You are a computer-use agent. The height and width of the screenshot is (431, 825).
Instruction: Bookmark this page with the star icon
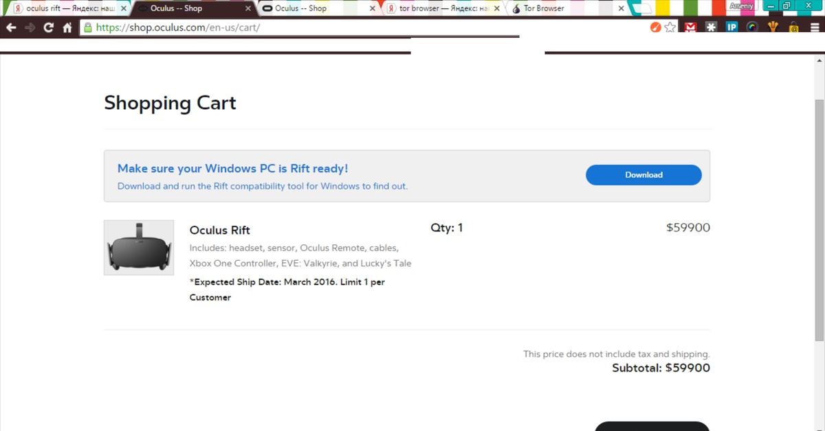coord(670,27)
